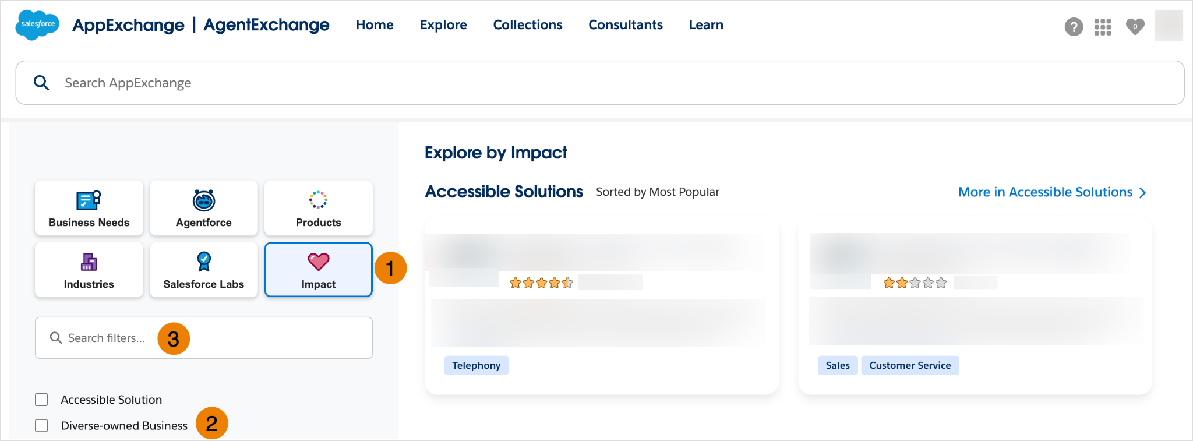Click the AppExchange title link
Screen dimensions: 1193x441
click(128, 25)
